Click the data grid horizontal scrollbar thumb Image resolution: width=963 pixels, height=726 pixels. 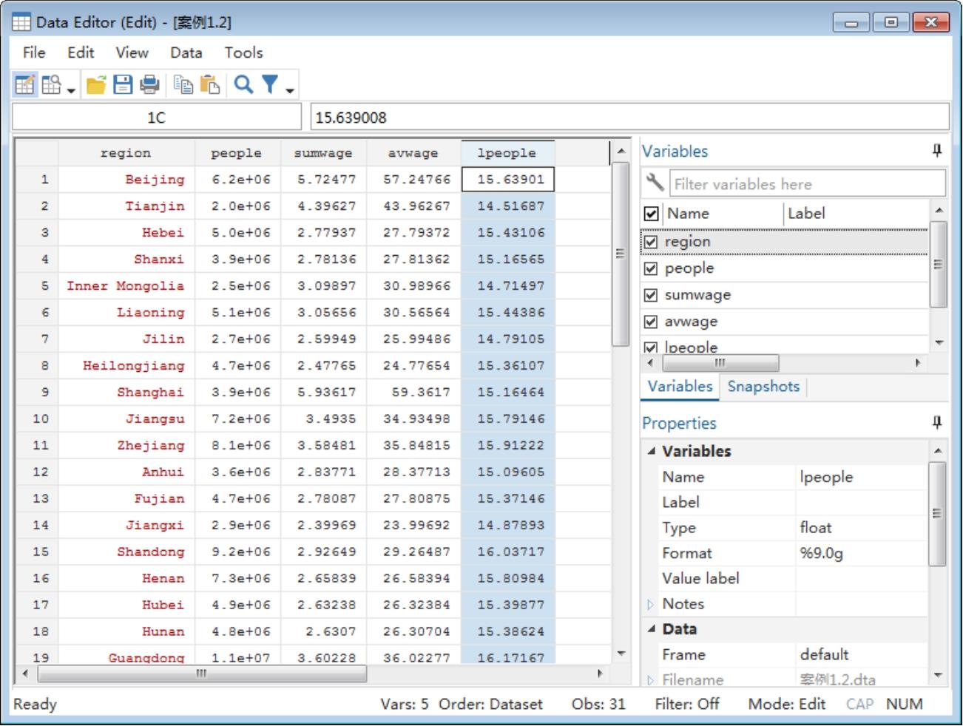point(201,674)
